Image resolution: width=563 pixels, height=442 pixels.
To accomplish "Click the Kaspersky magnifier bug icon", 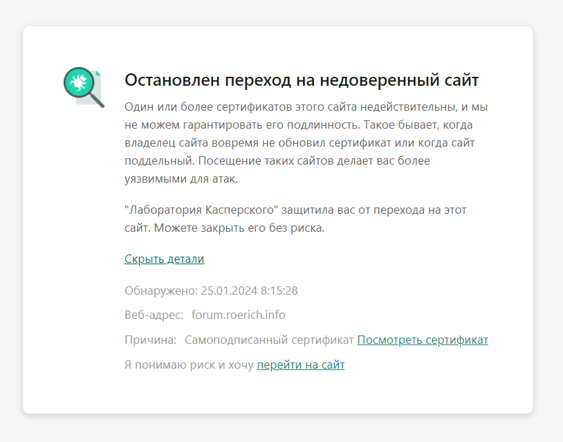I will click(84, 87).
